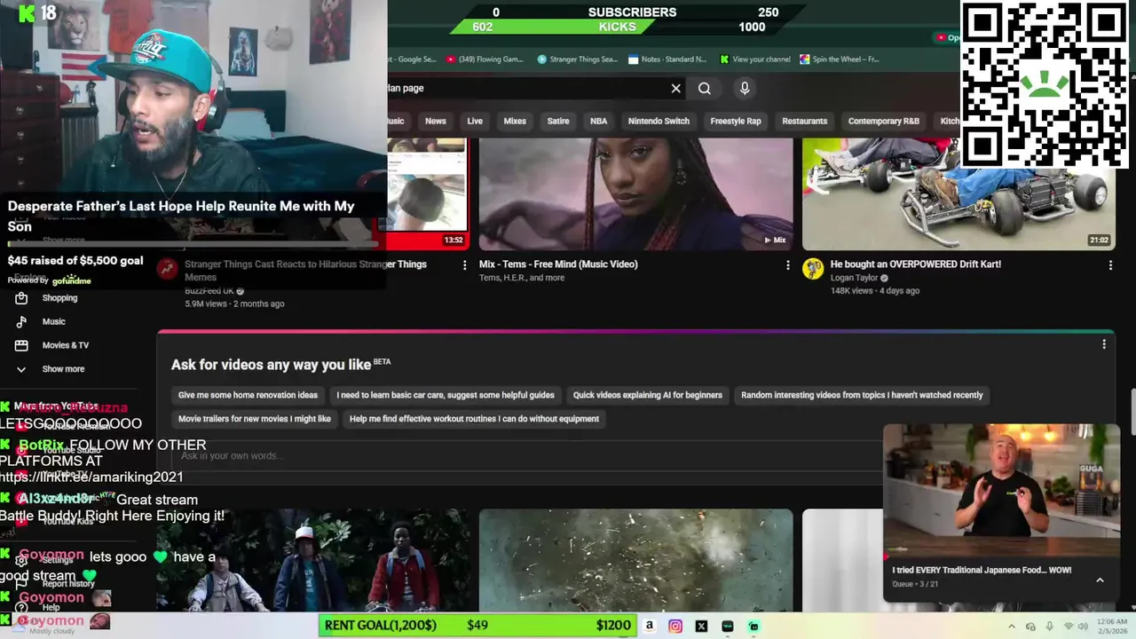The height and width of the screenshot is (639, 1136).
Task: Start voice search with microphone icon
Action: coord(745,88)
